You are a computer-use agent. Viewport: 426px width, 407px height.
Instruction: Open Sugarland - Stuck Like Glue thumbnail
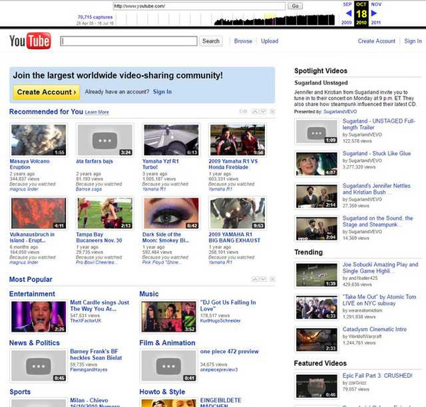coord(317,164)
